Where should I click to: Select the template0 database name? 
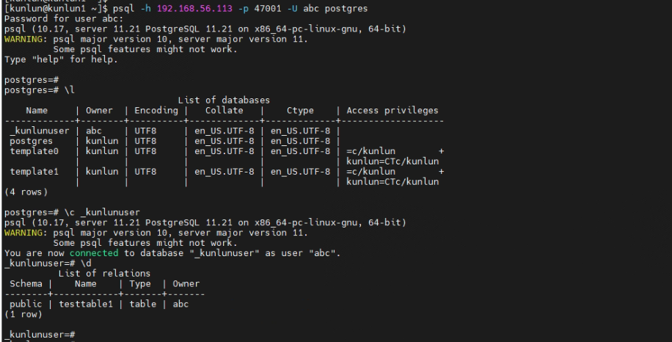coord(34,151)
